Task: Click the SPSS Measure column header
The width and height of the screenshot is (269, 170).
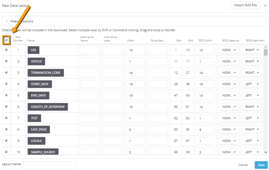Action: tap(231, 41)
